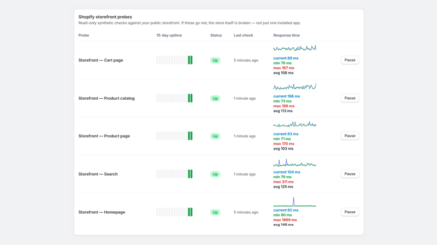
Task: Click Cart page '5 minutes ago' last check
Action: point(246,61)
